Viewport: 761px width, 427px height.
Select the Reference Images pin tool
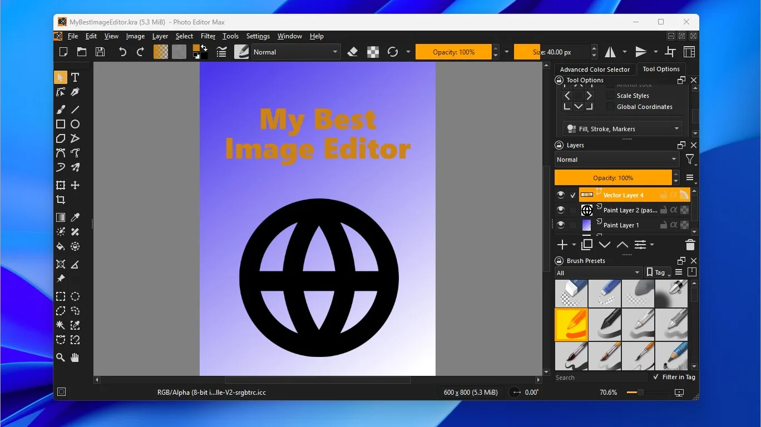coord(61,279)
